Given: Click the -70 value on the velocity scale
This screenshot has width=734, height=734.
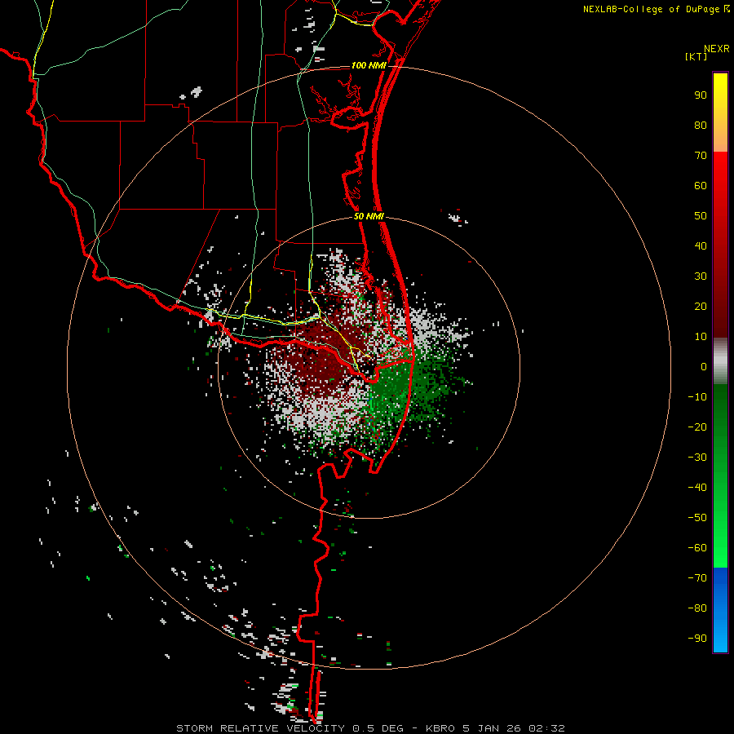Looking at the screenshot, I should (697, 578).
